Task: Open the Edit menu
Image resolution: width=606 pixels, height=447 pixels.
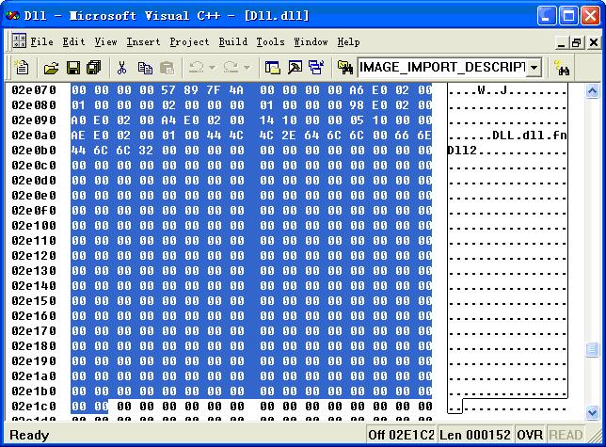Action: point(73,41)
